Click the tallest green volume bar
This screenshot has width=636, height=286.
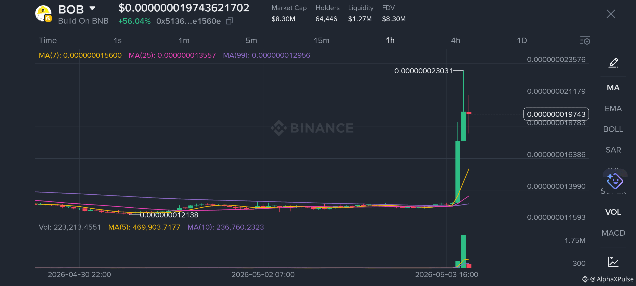coord(463,251)
